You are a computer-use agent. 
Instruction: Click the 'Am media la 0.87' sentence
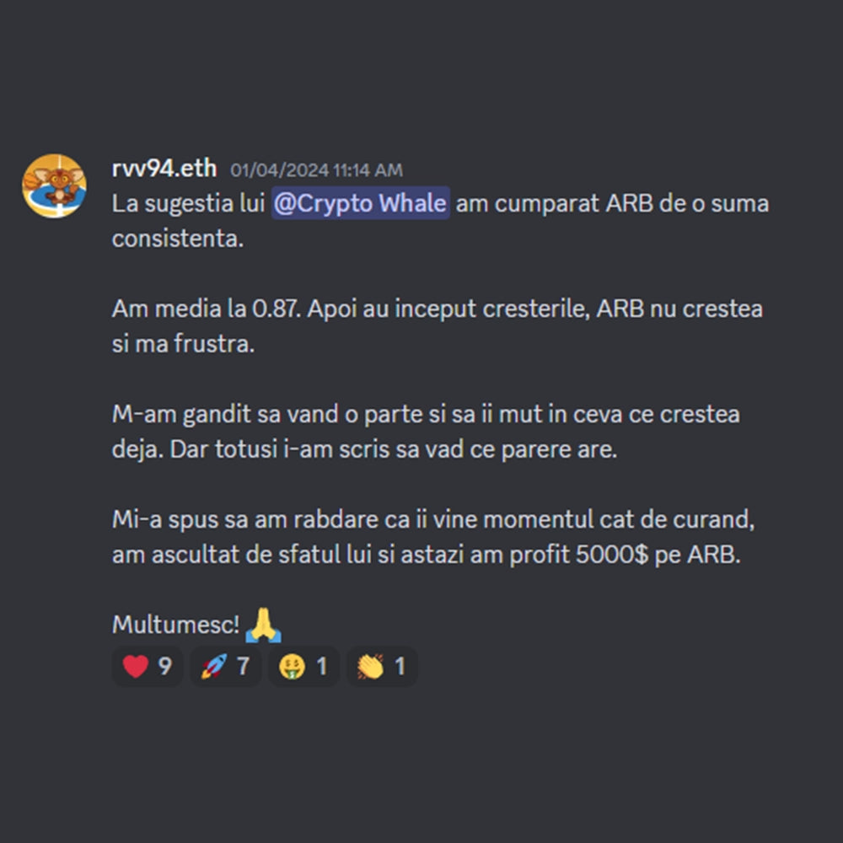coord(207,309)
